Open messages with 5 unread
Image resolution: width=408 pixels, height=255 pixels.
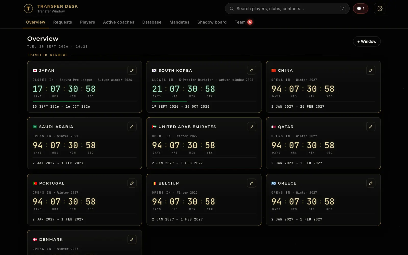361,9
